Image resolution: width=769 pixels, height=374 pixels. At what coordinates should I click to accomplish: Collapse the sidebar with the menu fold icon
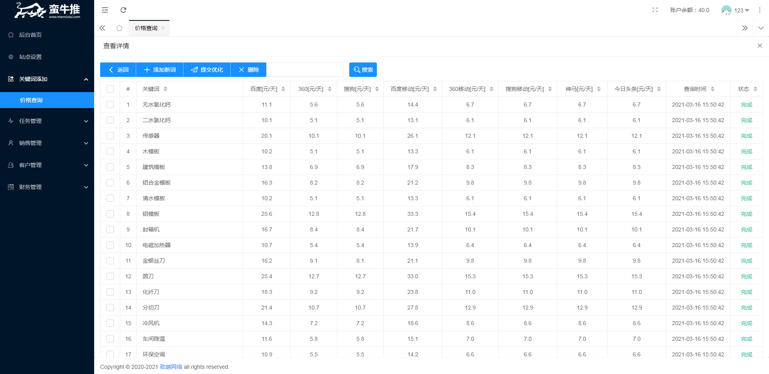pos(105,10)
